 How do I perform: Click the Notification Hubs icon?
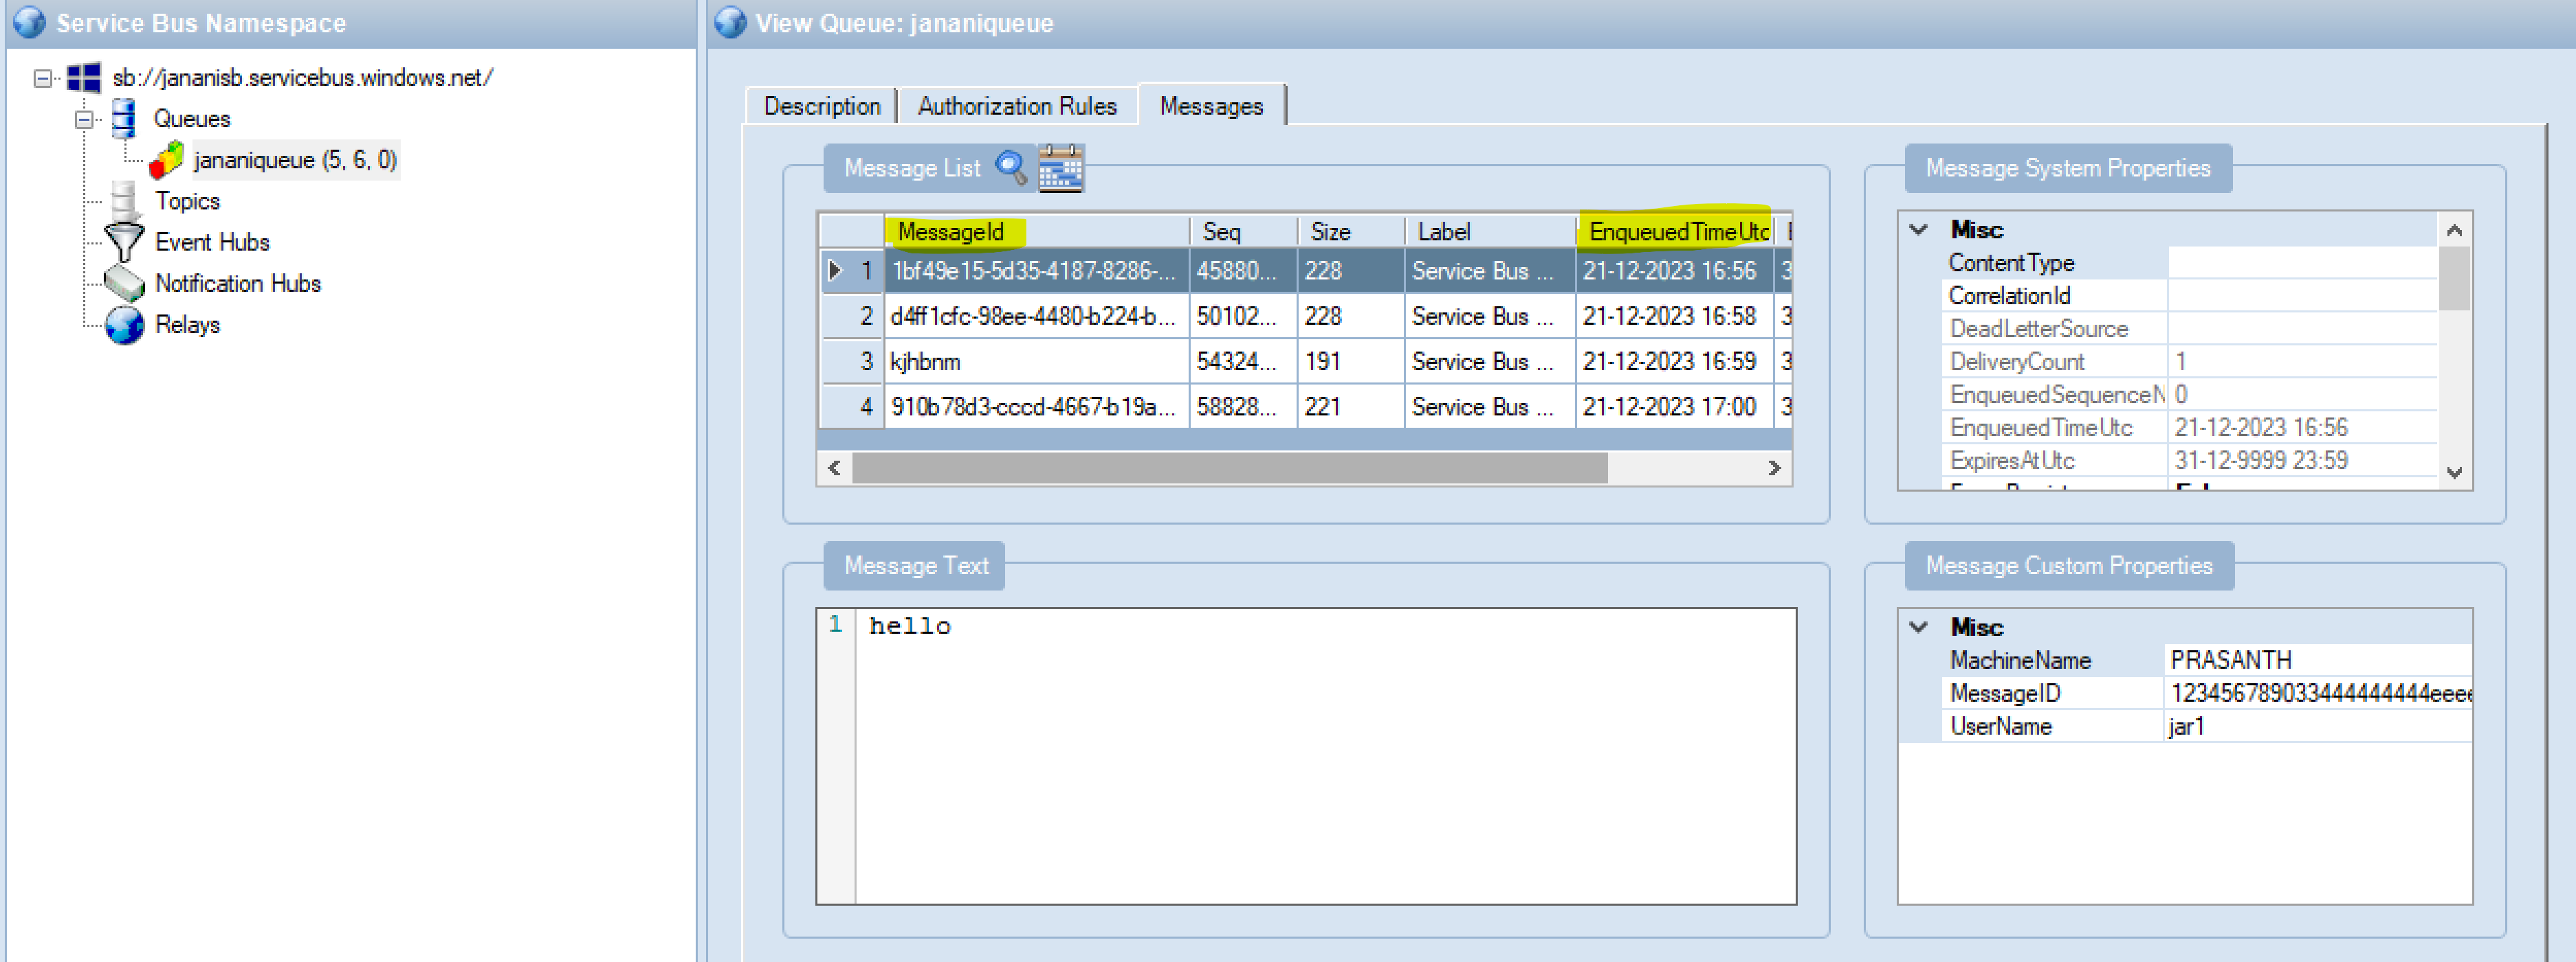coord(124,284)
